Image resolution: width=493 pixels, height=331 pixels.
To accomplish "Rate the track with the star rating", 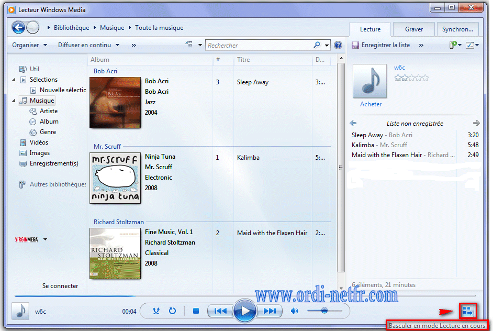I will pos(411,78).
